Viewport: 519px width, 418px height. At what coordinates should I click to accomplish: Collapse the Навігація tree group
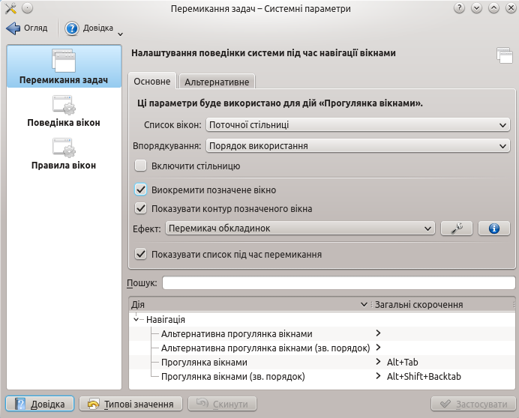coord(136,319)
